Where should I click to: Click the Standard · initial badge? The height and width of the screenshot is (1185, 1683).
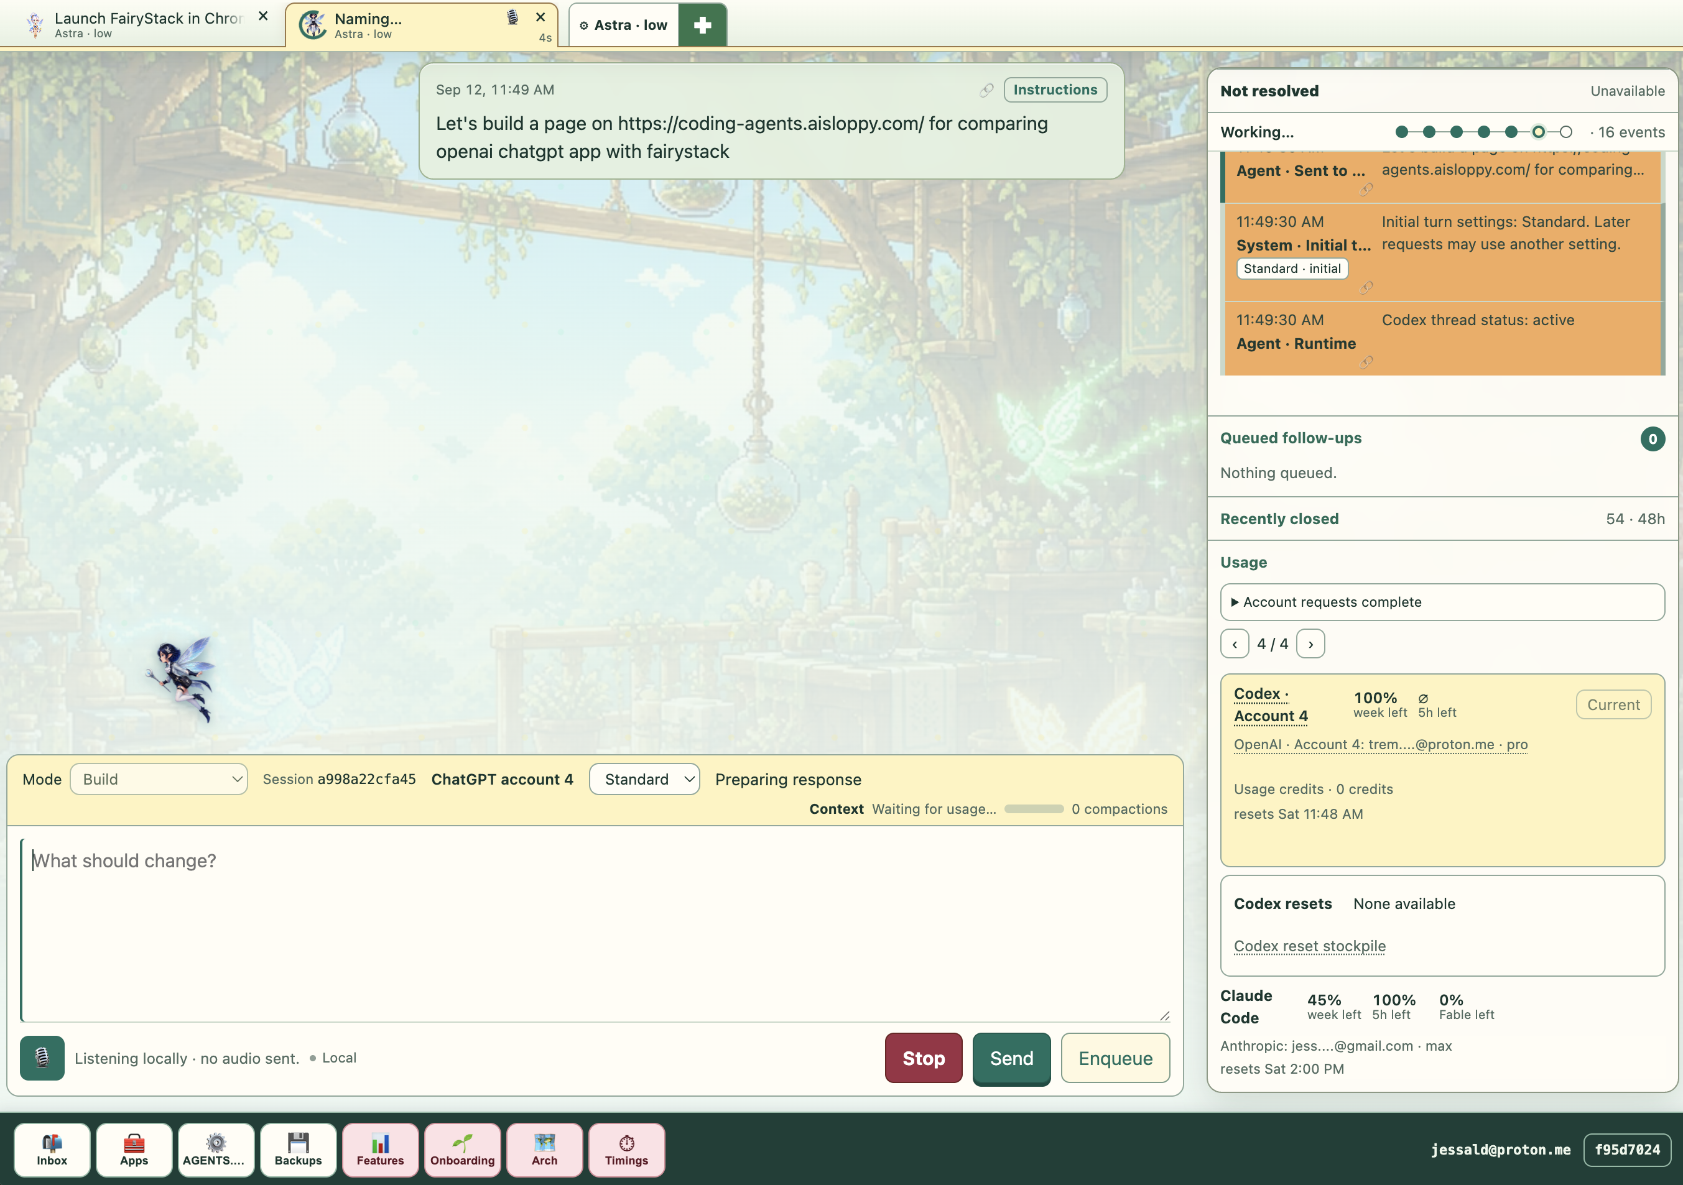1292,269
